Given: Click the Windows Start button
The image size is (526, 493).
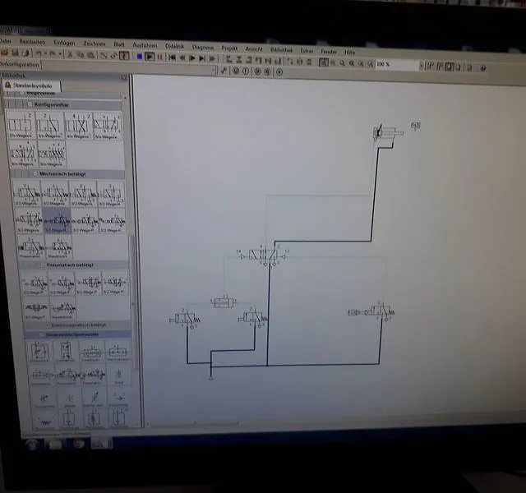Looking at the screenshot, I should (x=33, y=445).
